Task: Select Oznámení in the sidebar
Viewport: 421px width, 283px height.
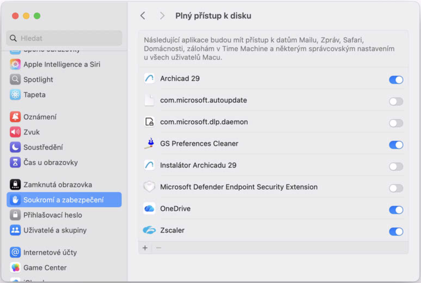Action: pos(40,117)
